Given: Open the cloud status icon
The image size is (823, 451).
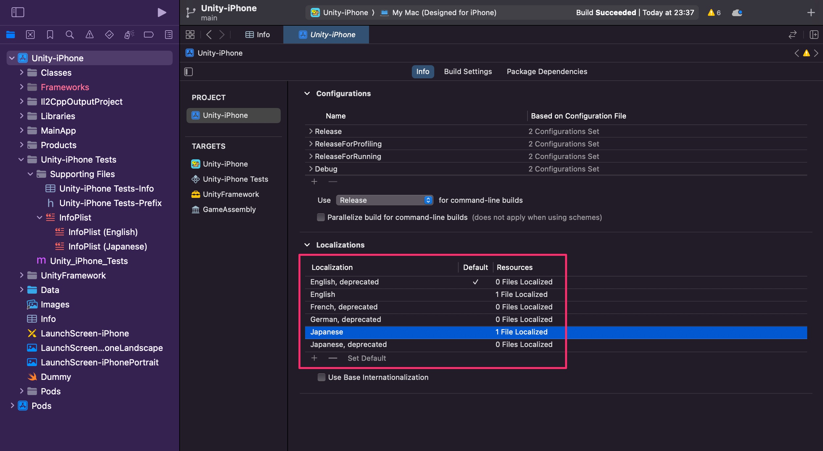Looking at the screenshot, I should (737, 13).
